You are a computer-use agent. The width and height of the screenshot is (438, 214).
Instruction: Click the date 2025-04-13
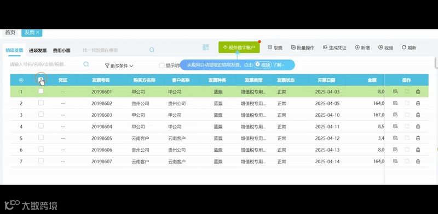coord(327,150)
